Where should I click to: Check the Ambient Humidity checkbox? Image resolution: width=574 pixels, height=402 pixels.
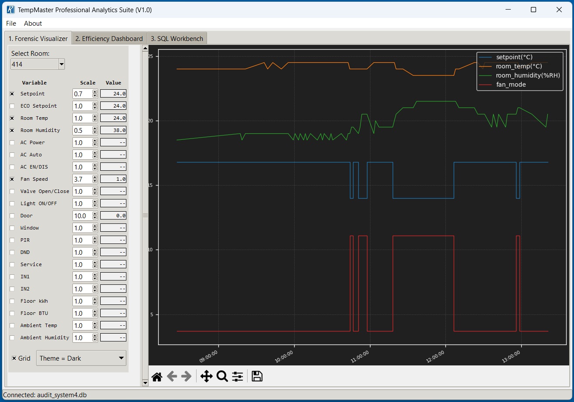12,338
